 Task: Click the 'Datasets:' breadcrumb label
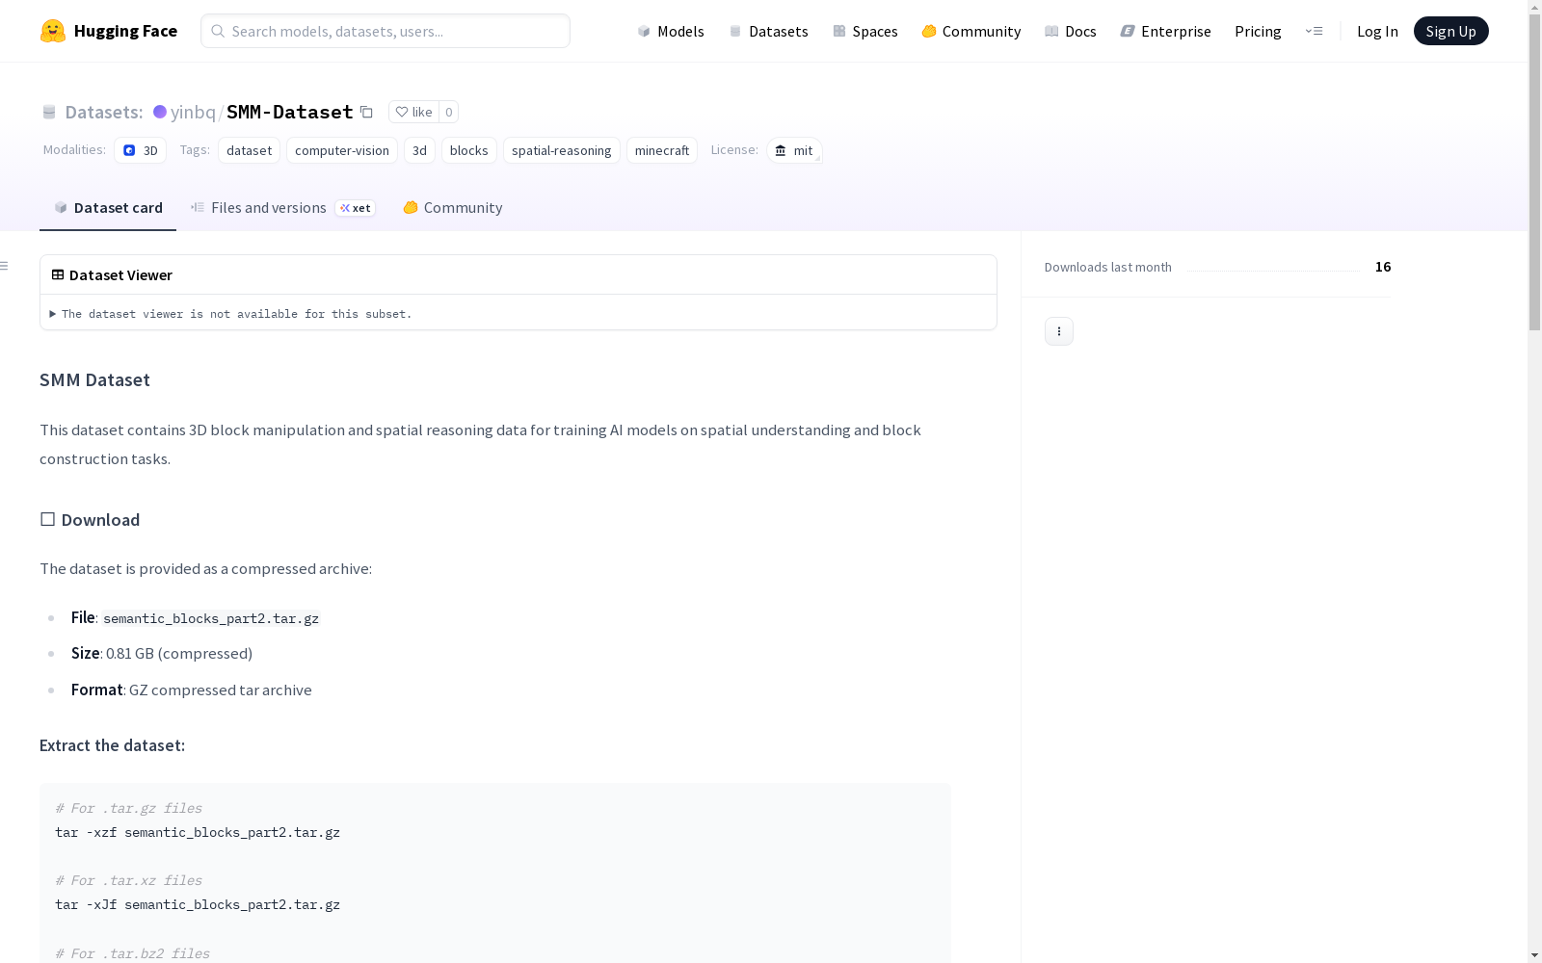click(x=104, y=112)
